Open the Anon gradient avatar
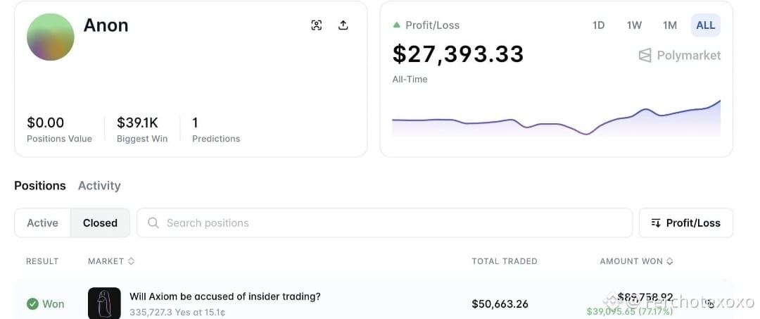The image size is (760, 319). pyautogui.click(x=51, y=37)
